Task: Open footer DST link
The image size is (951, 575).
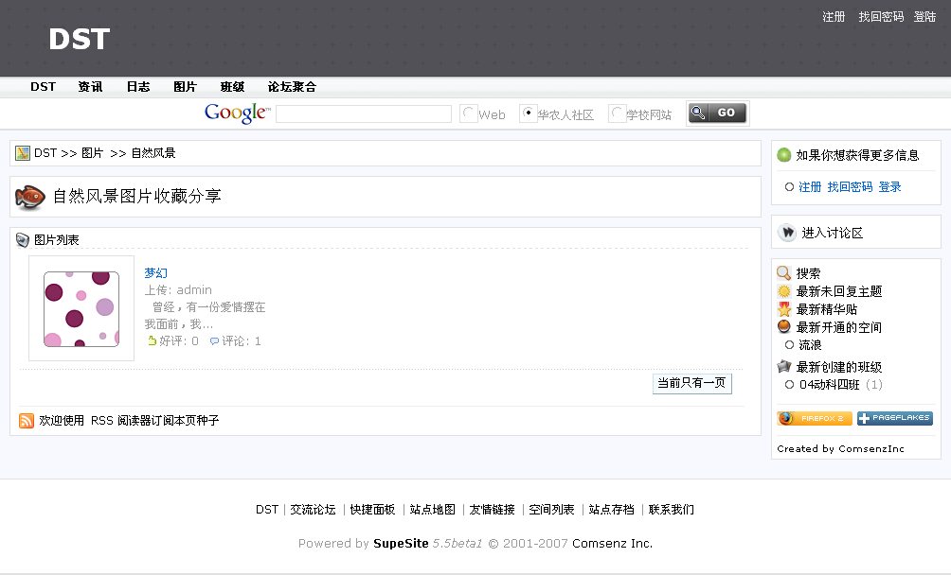Action: 267,510
